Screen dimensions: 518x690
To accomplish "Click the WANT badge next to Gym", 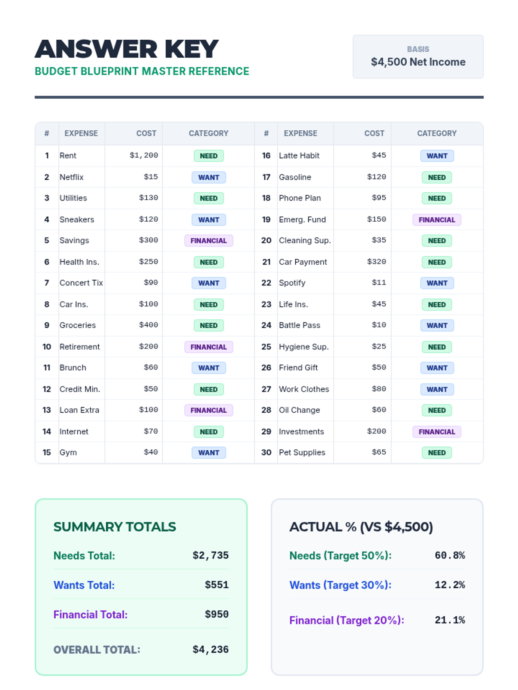I will pos(208,453).
